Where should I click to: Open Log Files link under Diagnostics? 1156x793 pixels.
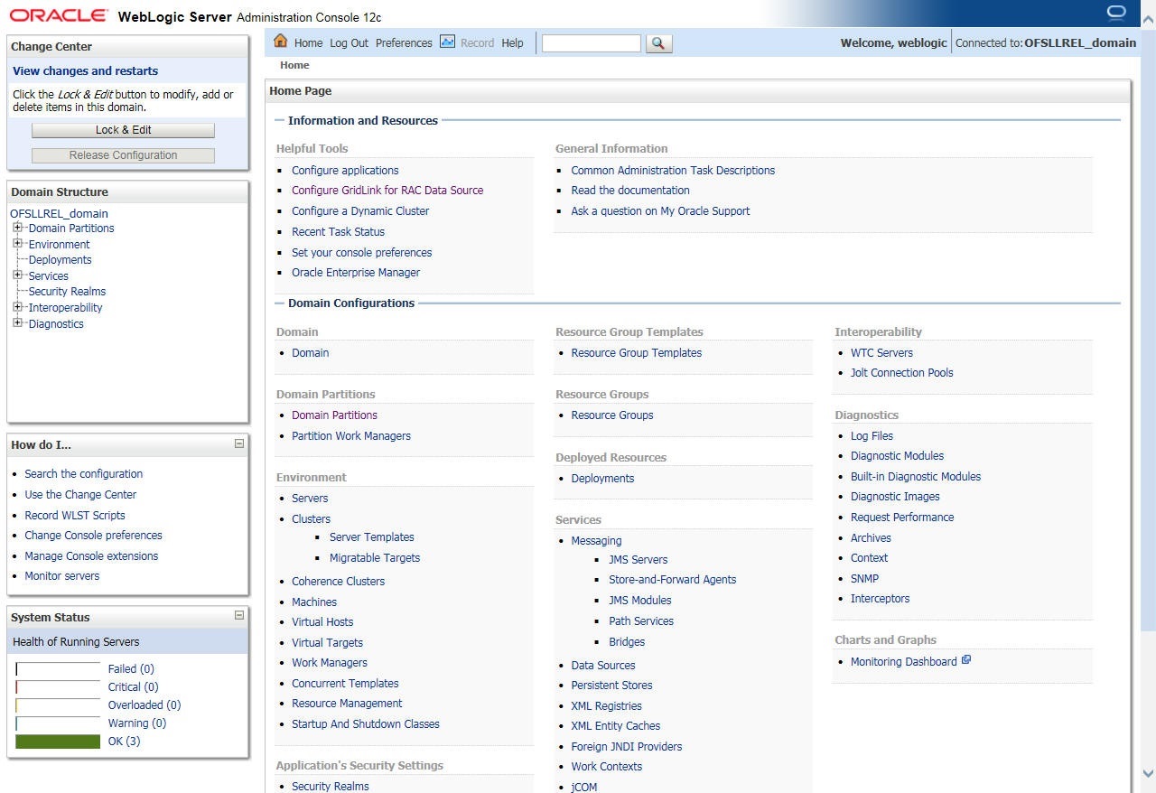[x=872, y=436]
